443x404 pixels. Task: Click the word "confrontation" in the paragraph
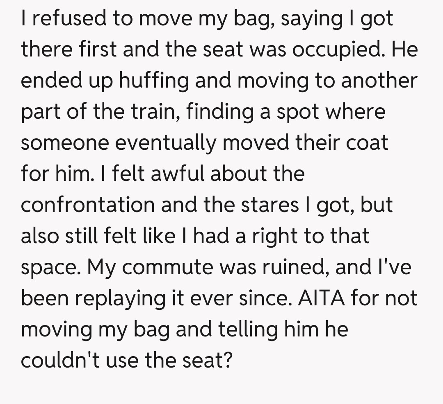click(87, 205)
